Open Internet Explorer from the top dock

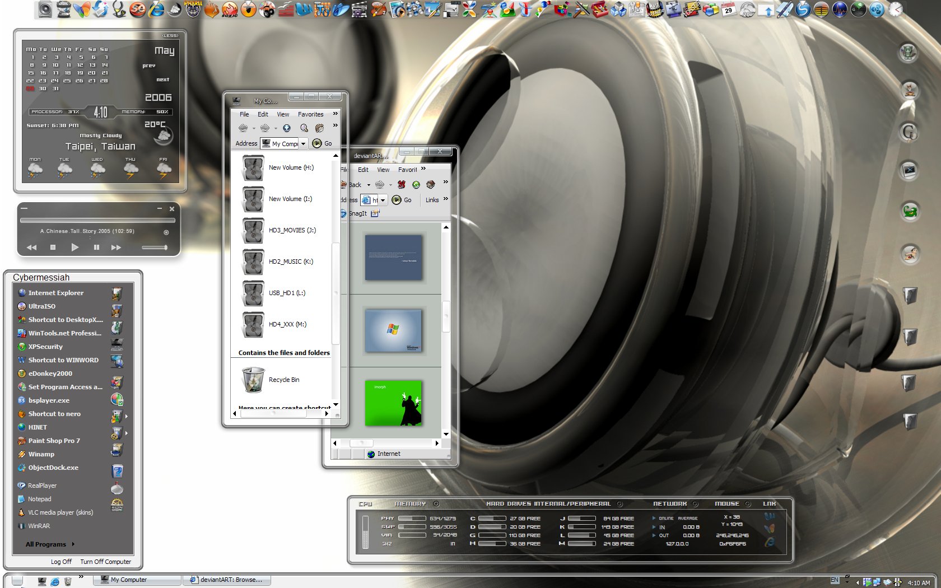click(x=156, y=9)
